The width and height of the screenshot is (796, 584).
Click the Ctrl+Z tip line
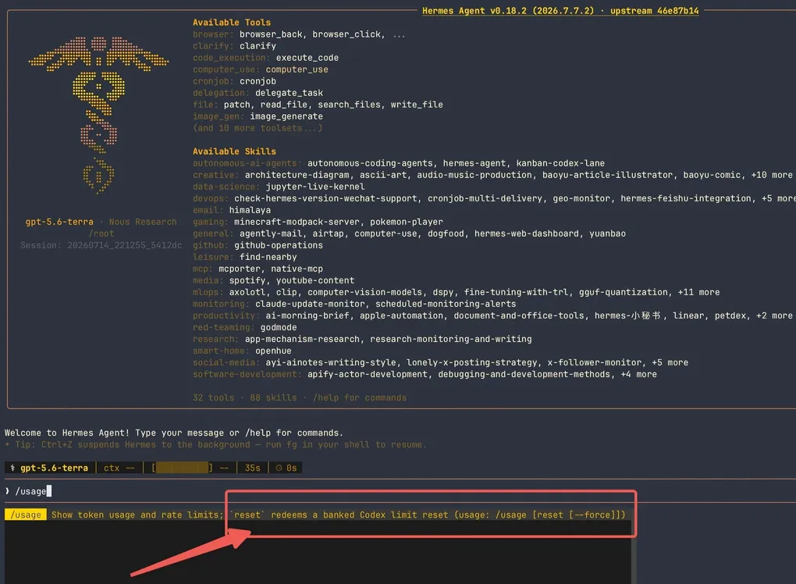click(215, 444)
